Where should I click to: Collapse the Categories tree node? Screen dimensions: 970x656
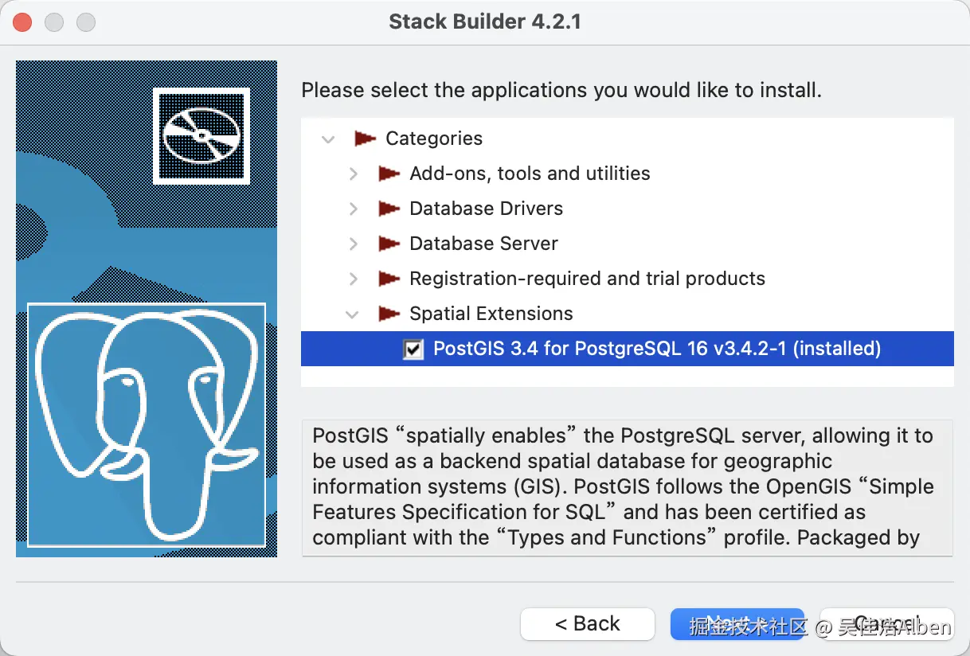click(x=328, y=139)
